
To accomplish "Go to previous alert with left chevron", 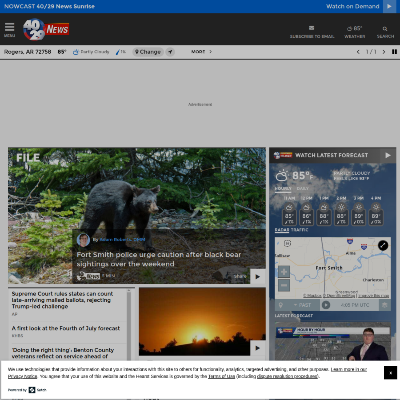I will (x=358, y=52).
